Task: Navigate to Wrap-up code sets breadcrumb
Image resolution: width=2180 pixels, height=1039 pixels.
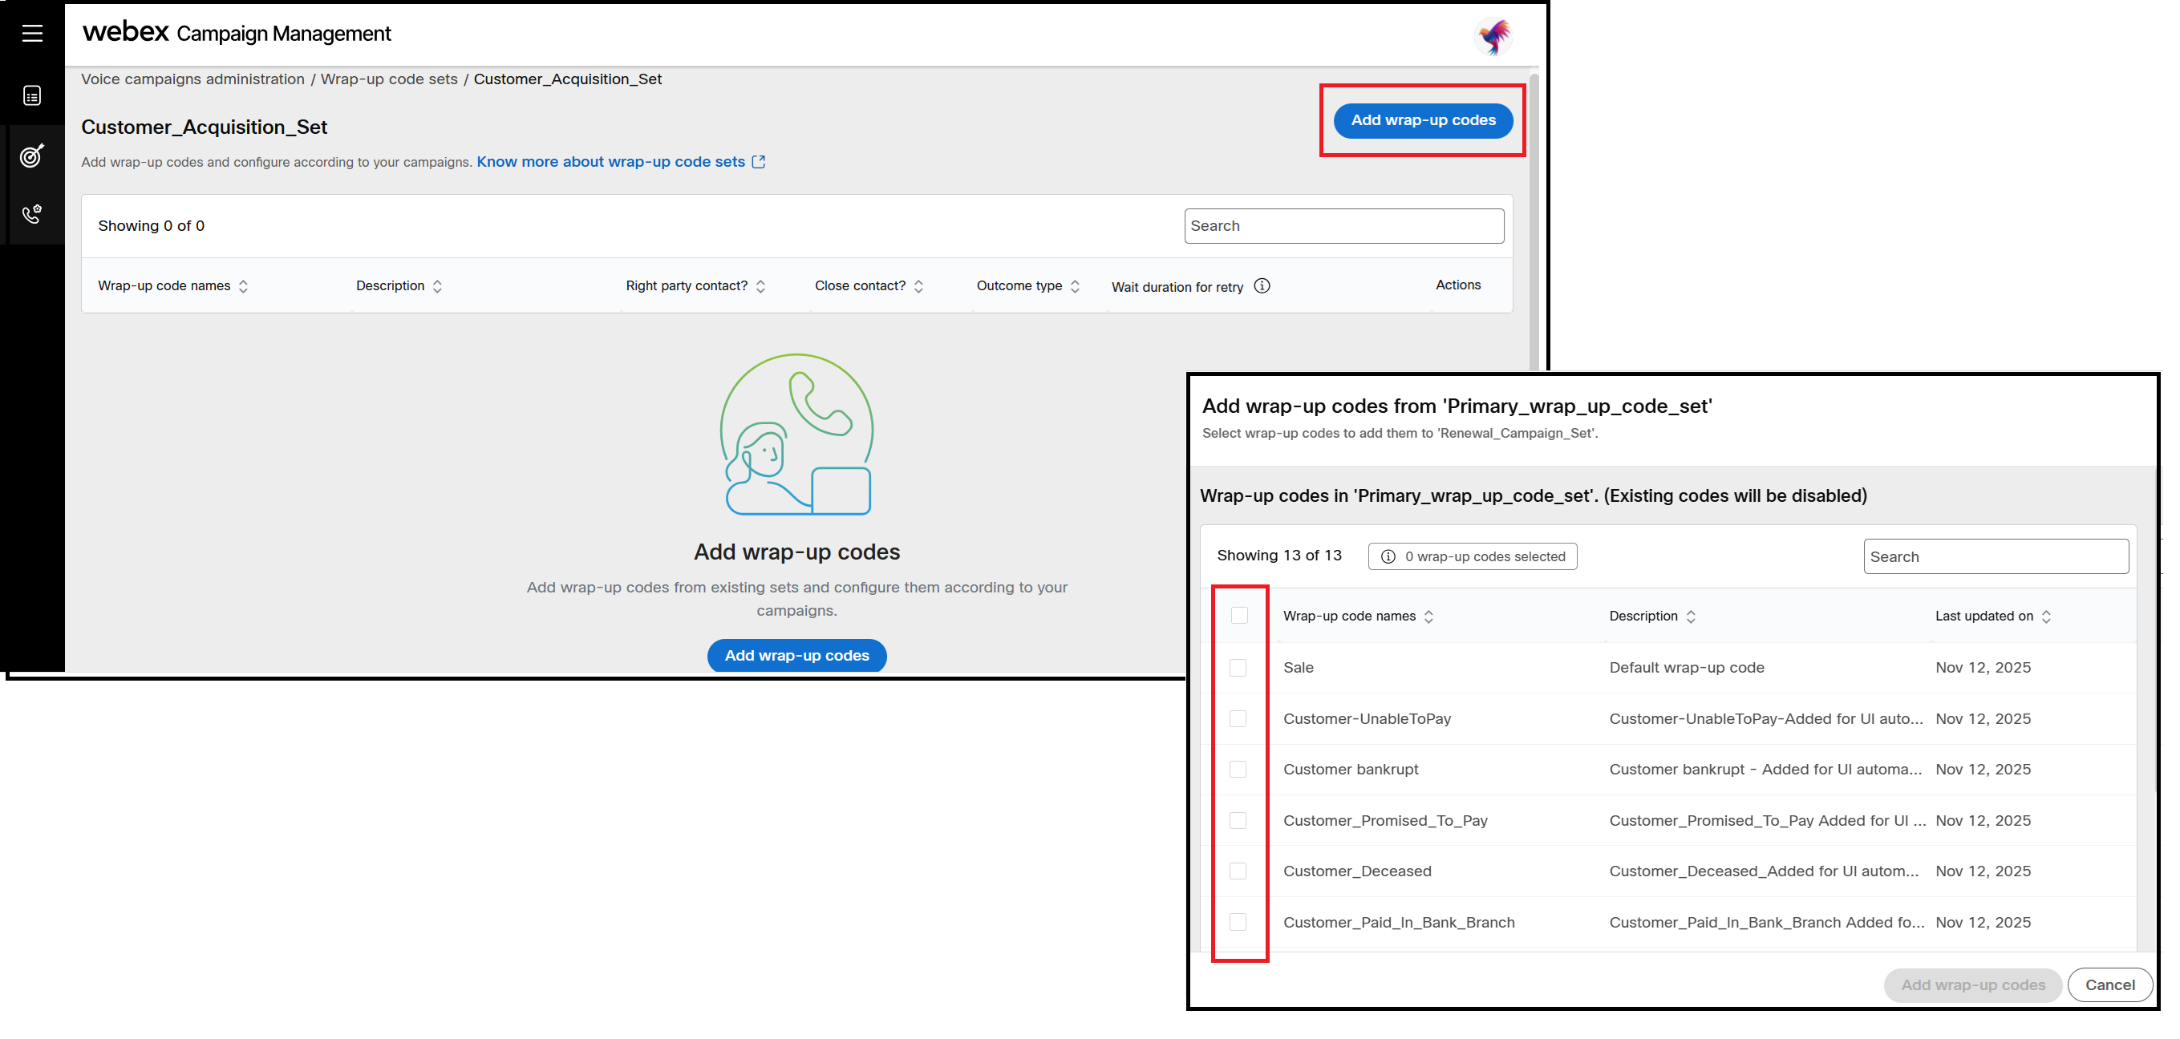Action: 388,79
